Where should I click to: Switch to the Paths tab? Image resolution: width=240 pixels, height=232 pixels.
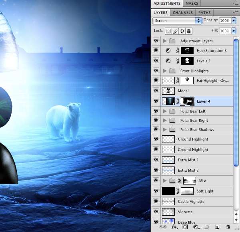204,12
